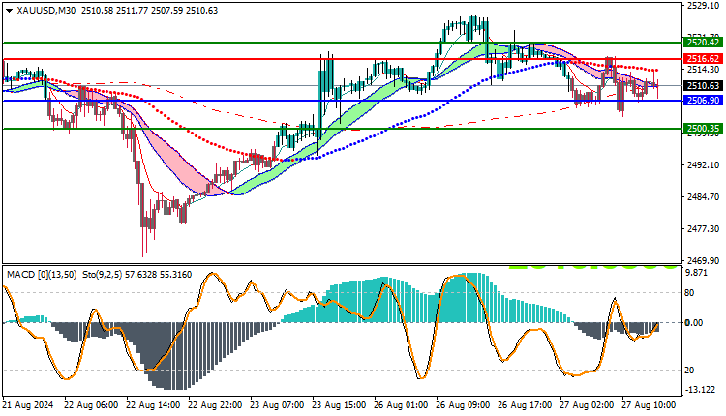Click the 26 Aug 09:00 time label
726x416 pixels.
[x=463, y=405]
